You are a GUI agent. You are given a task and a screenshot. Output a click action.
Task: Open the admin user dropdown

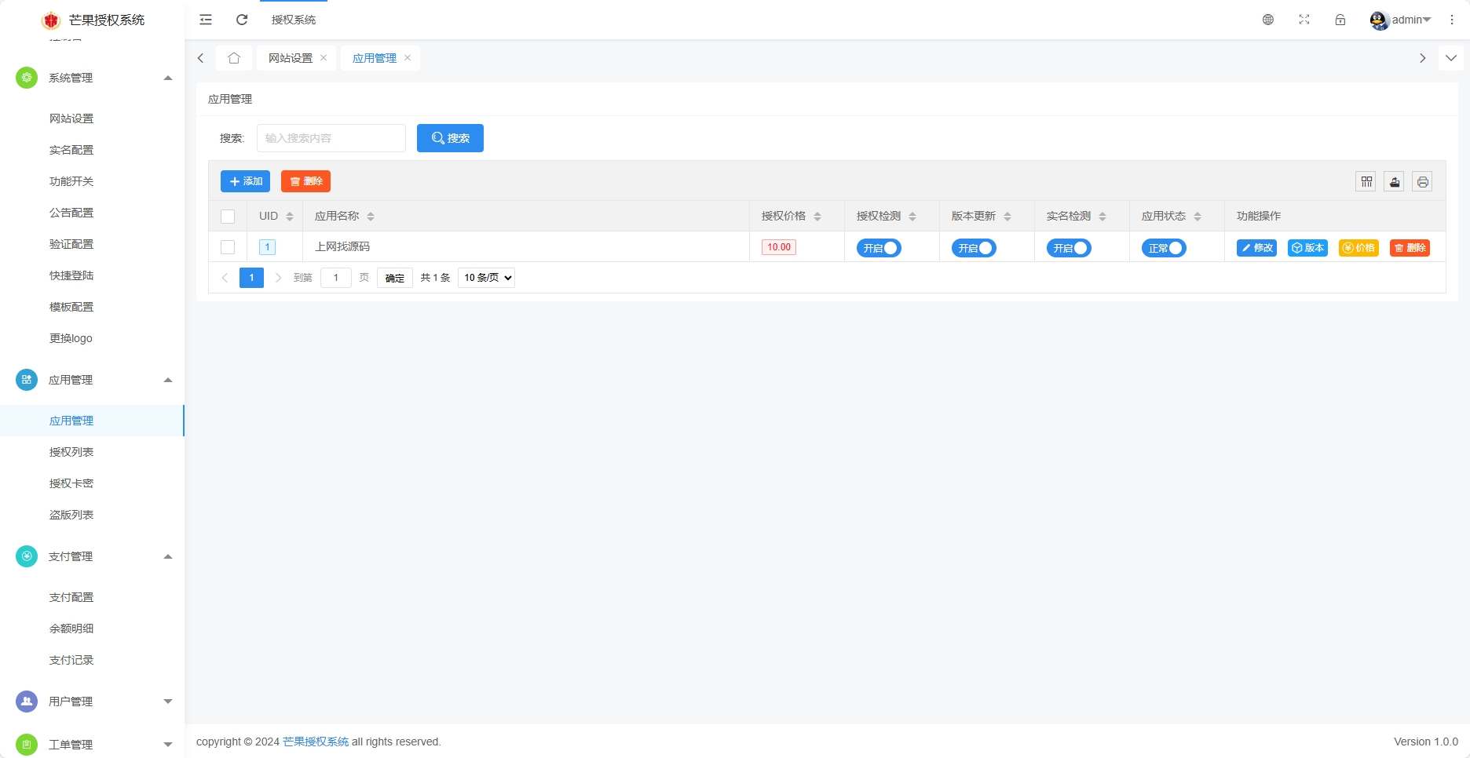point(1401,20)
